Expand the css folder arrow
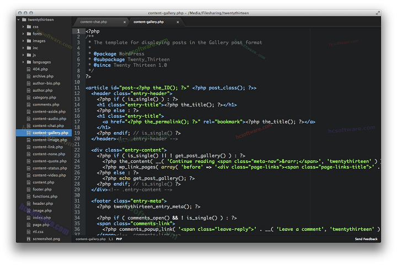Image resolution: width=397 pixels, height=265 pixels. click(x=23, y=26)
